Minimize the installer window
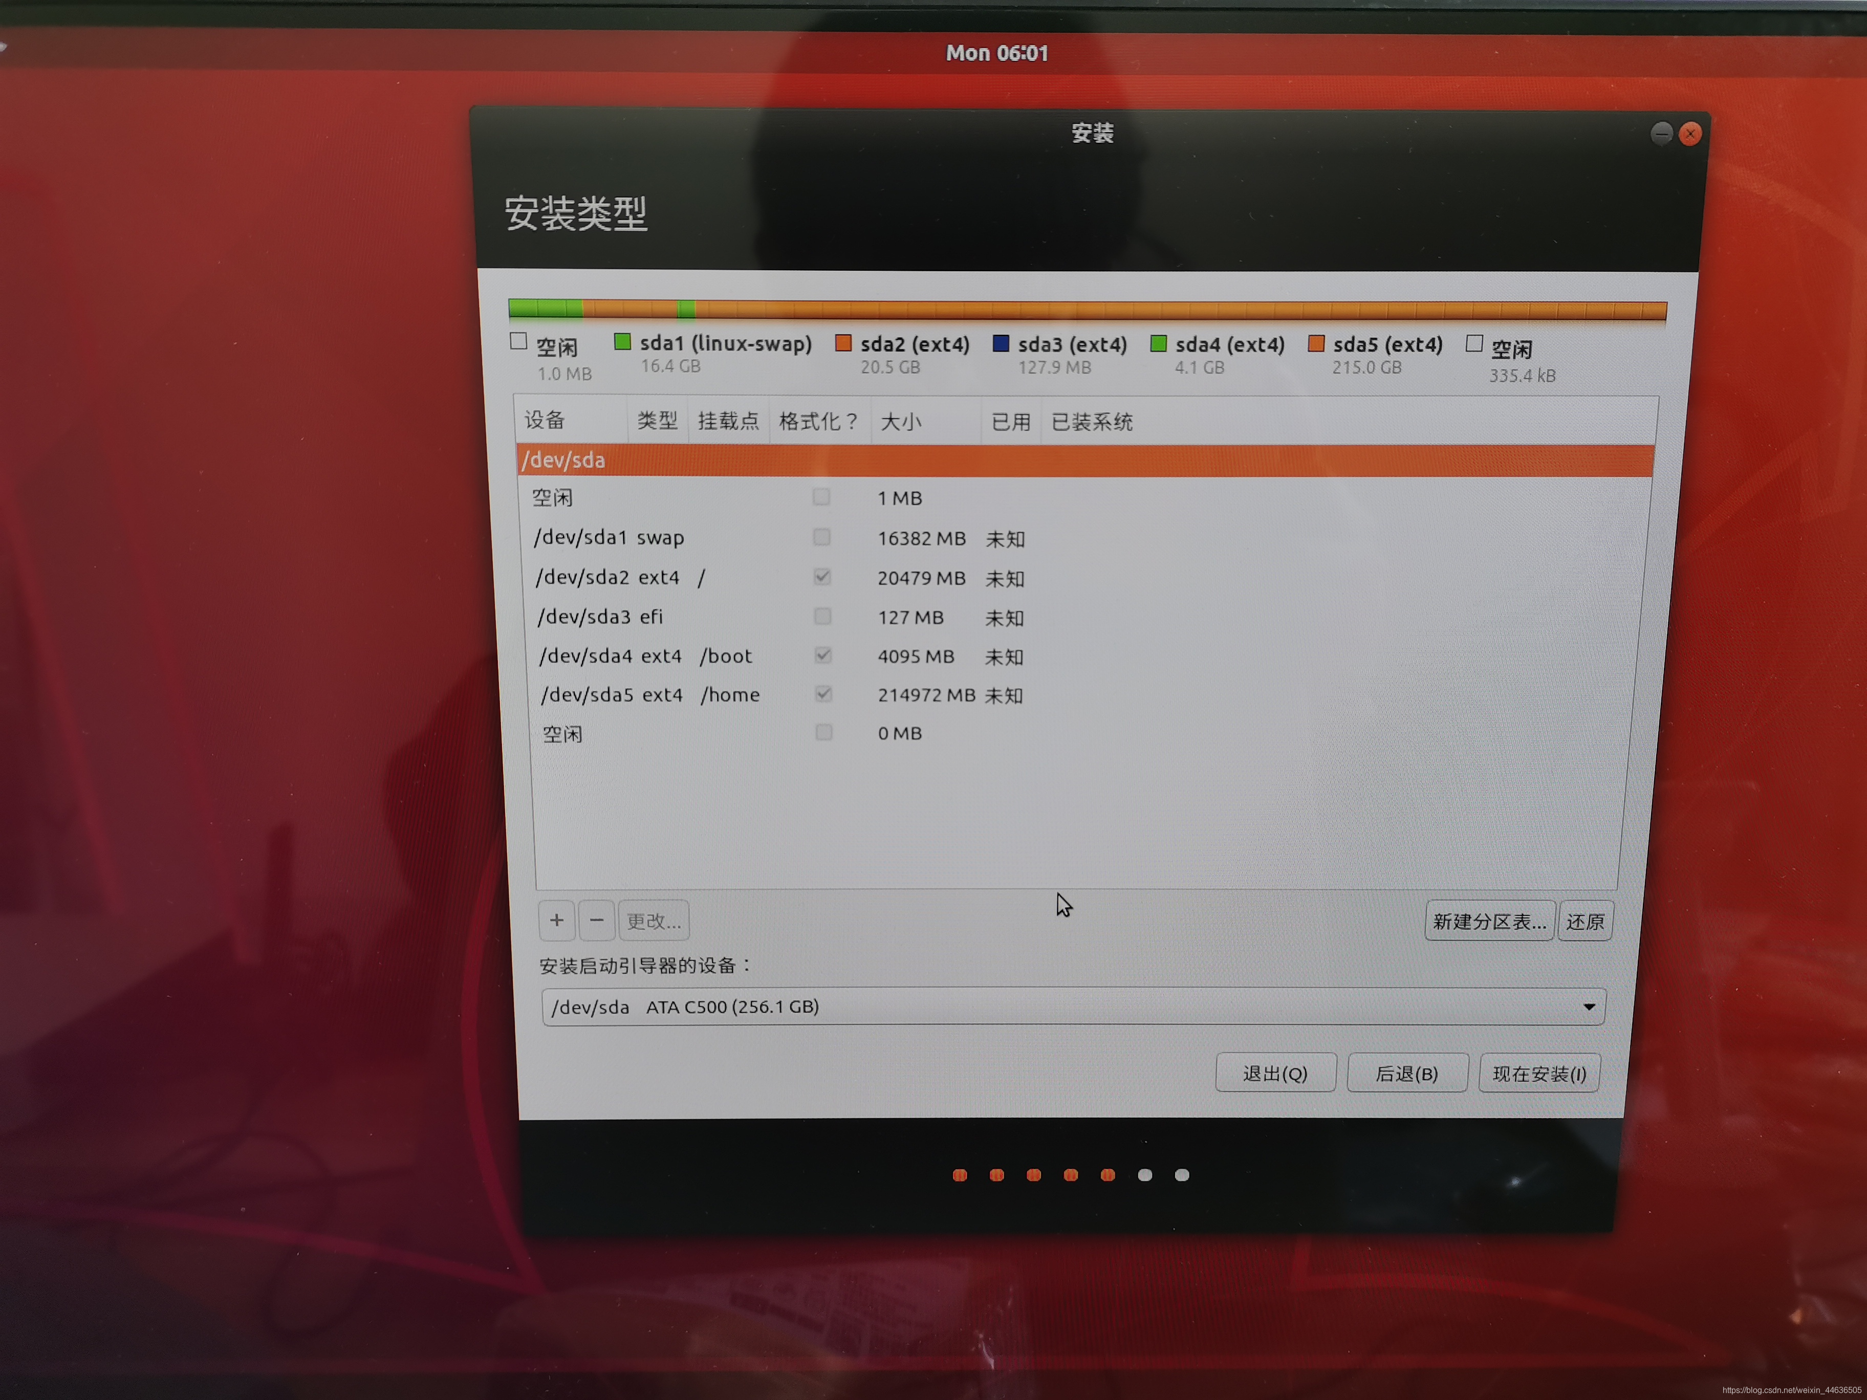 (x=1661, y=134)
